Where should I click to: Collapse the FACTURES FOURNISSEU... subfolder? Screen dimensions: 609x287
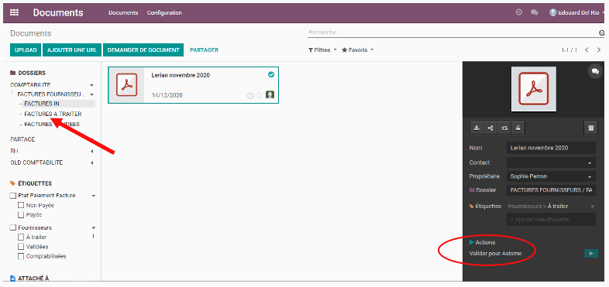tap(91, 94)
